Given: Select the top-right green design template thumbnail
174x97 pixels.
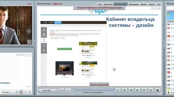Looking at the screenshot, I should click(88, 49).
